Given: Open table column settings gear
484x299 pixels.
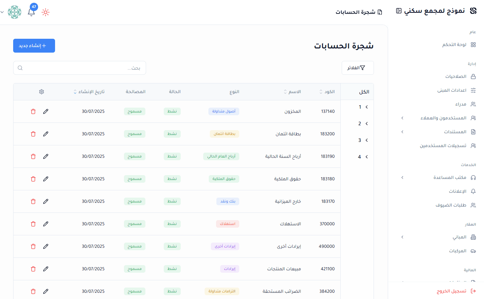Looking at the screenshot, I should pyautogui.click(x=42, y=92).
